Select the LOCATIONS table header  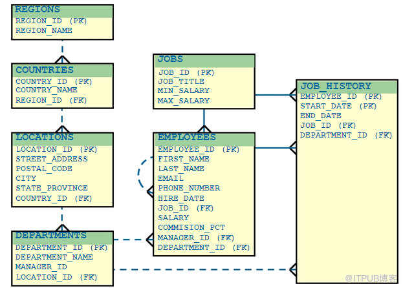(63, 139)
